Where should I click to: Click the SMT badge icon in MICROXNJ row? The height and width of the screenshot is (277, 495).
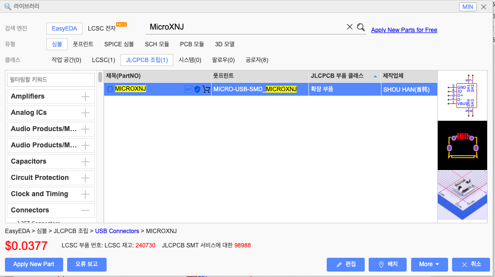(x=188, y=89)
